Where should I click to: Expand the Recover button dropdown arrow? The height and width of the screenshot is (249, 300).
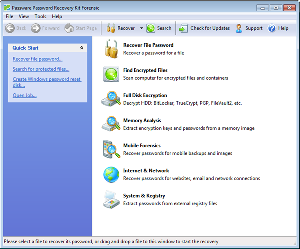point(141,28)
